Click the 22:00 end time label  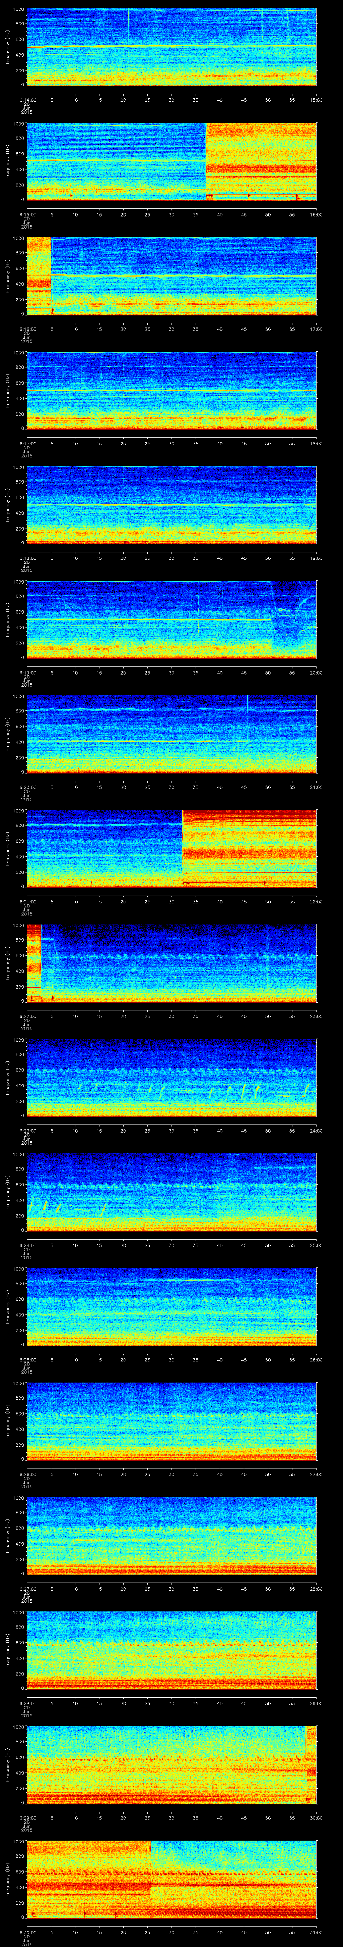click(x=317, y=901)
